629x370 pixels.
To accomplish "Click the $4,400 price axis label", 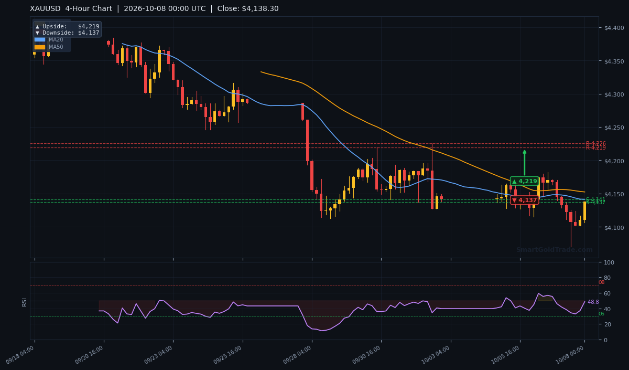I will [614, 28].
